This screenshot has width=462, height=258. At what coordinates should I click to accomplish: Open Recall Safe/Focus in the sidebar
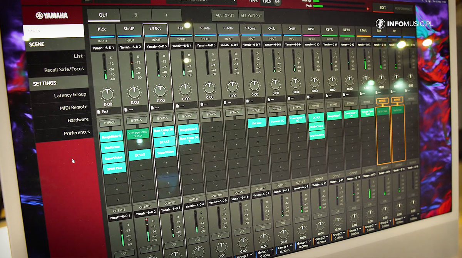64,69
